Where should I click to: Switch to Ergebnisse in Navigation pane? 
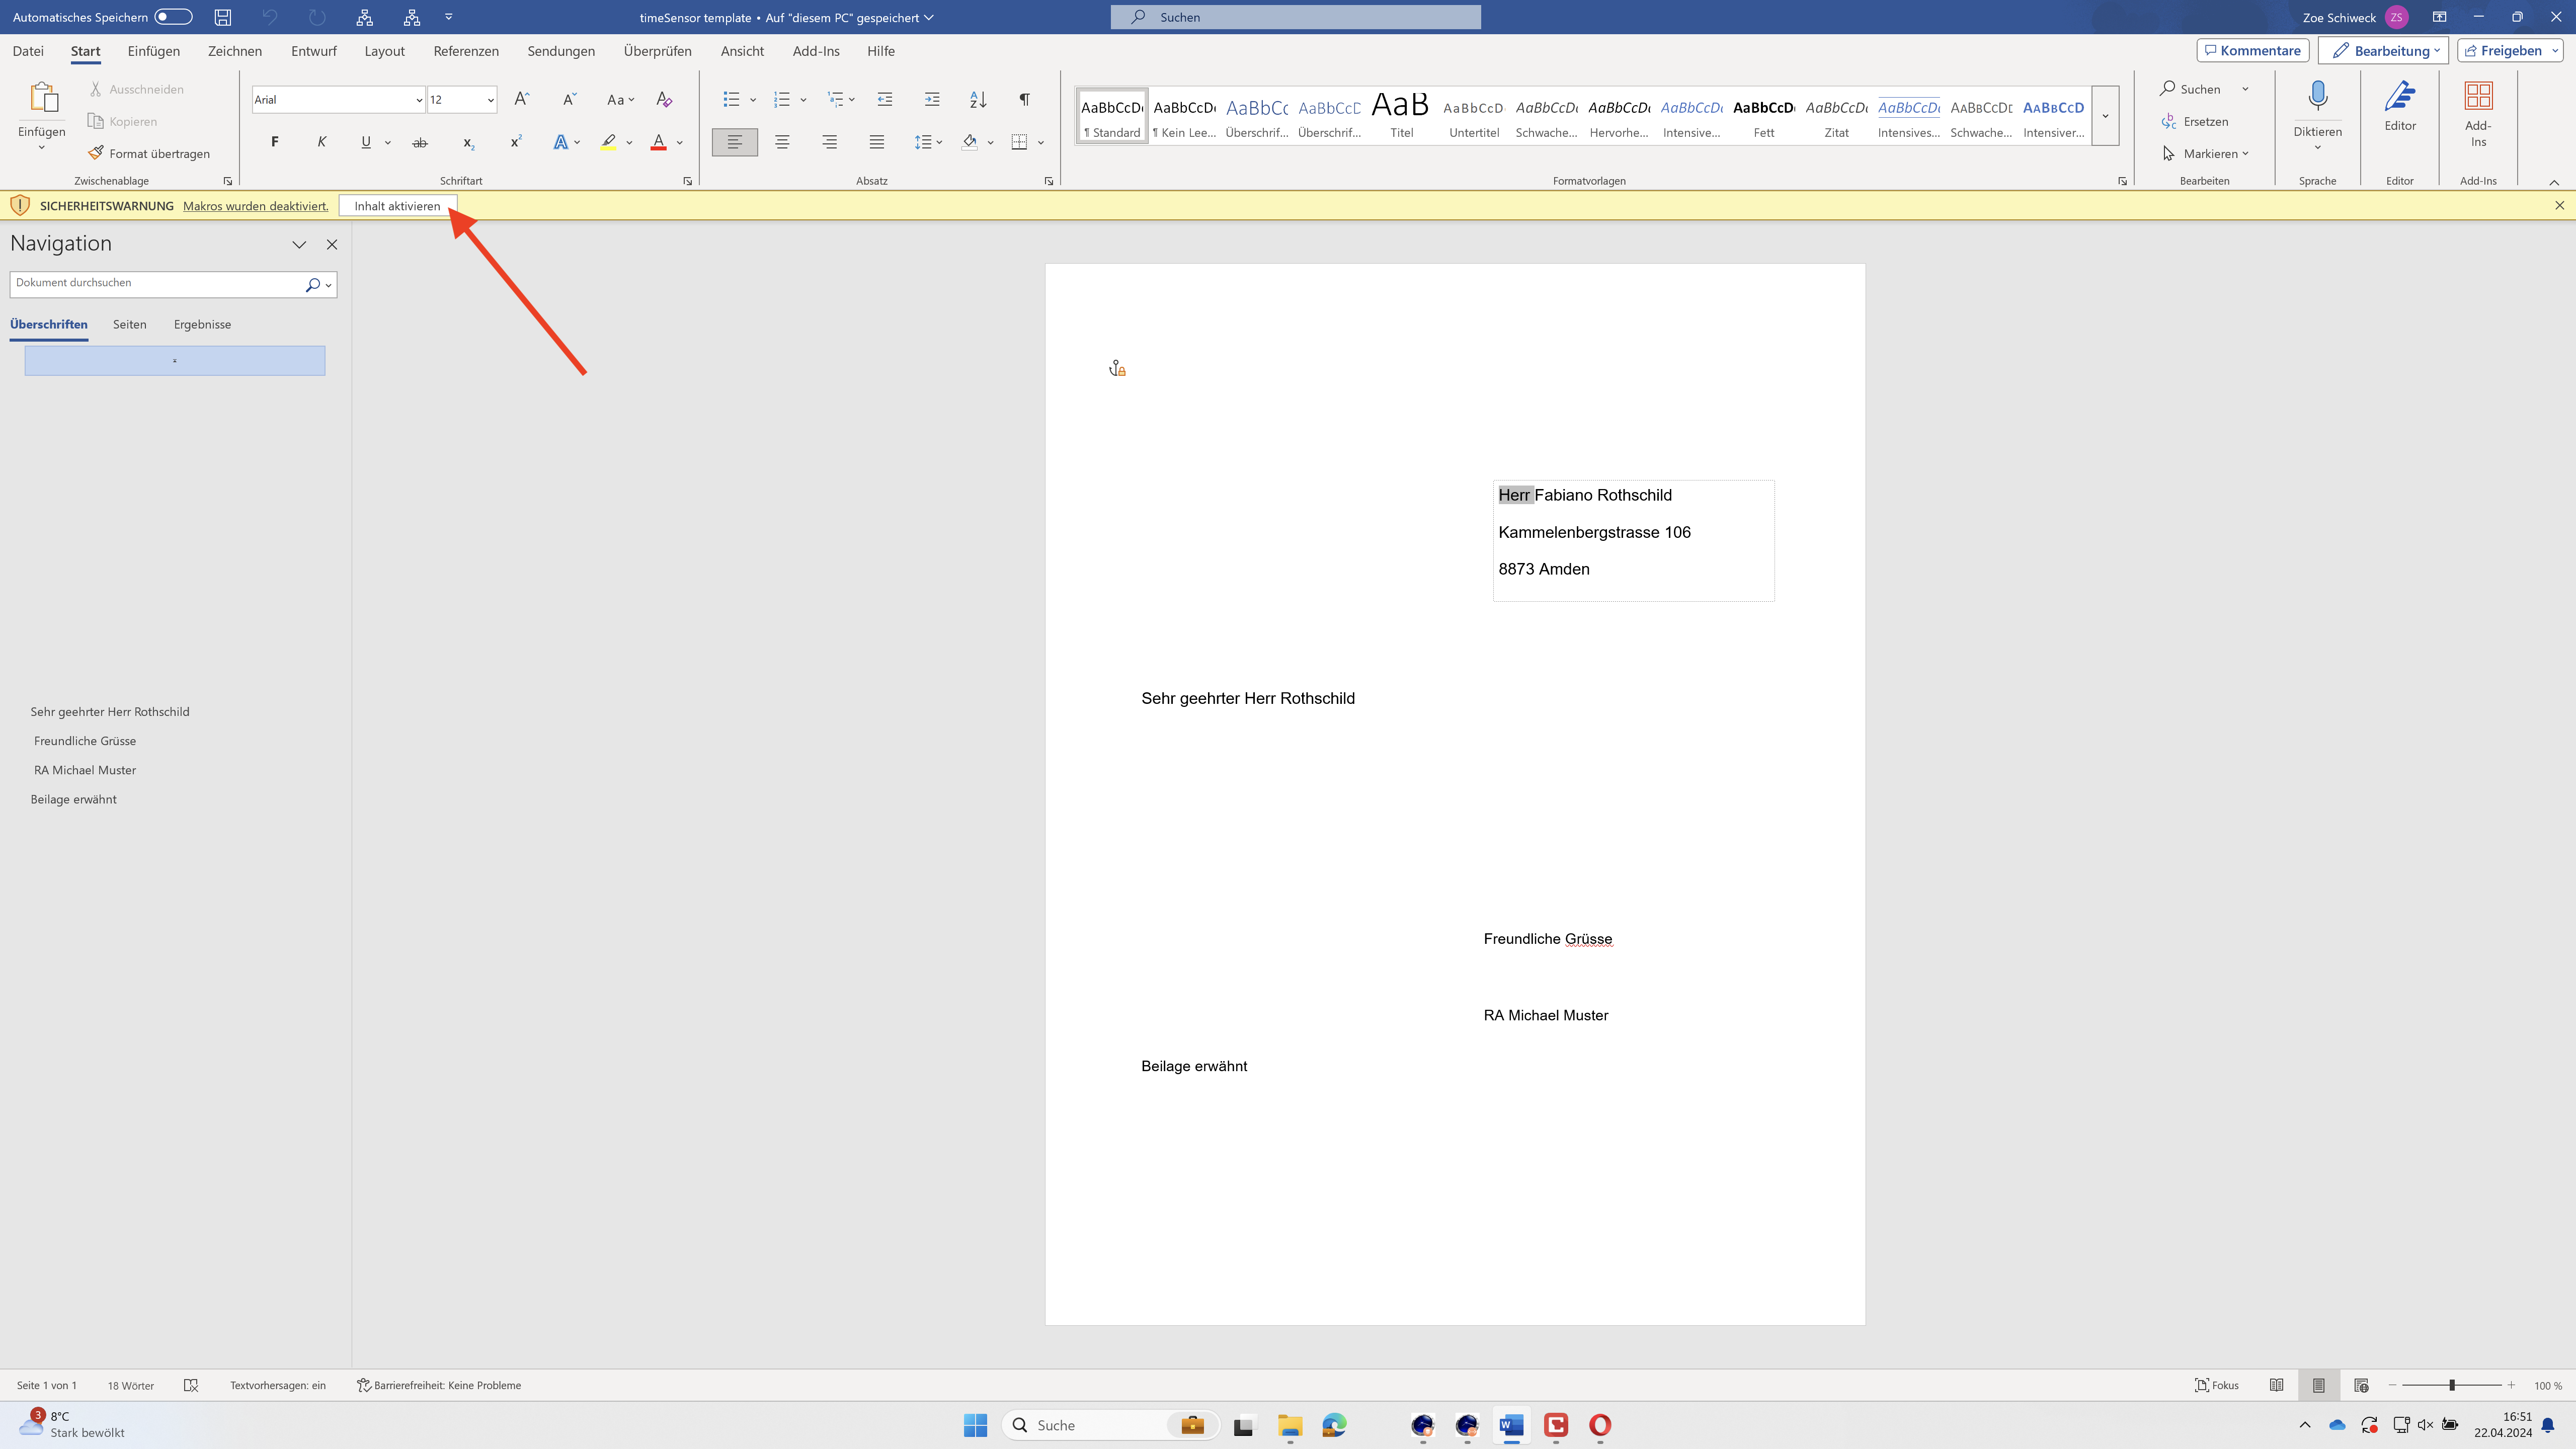point(202,324)
